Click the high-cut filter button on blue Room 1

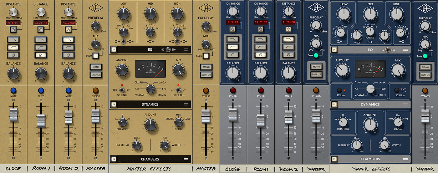pyautogui.click(x=261, y=39)
